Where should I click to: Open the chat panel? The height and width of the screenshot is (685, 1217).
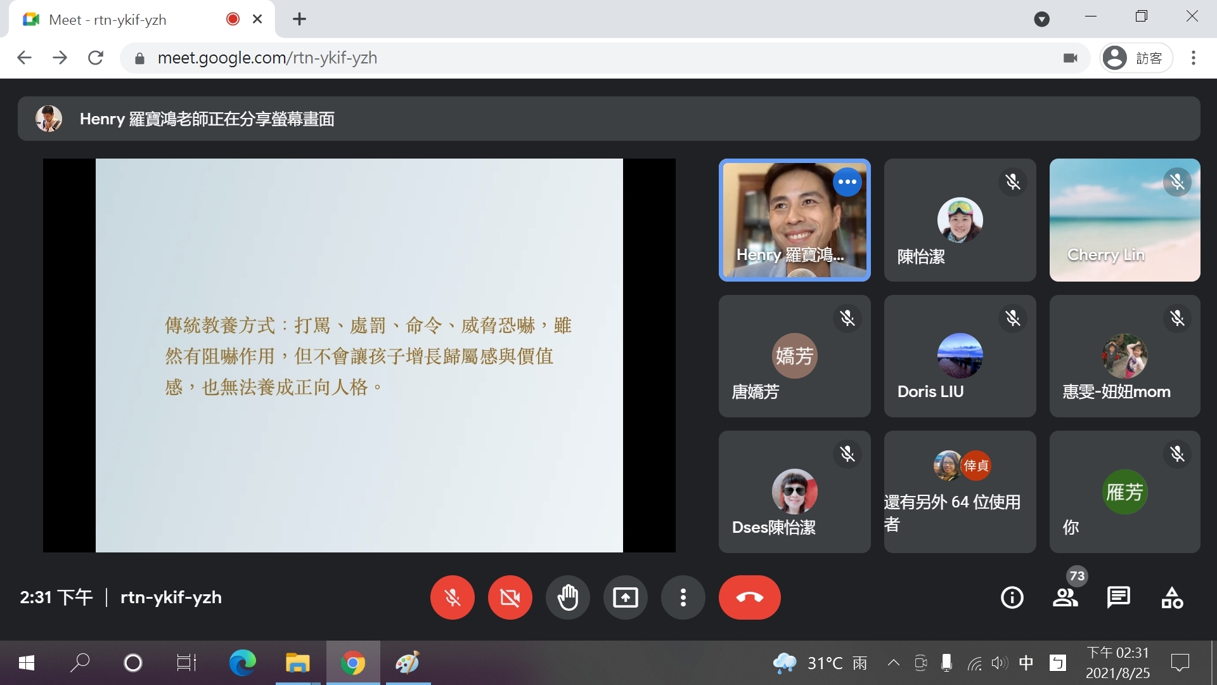(x=1118, y=597)
